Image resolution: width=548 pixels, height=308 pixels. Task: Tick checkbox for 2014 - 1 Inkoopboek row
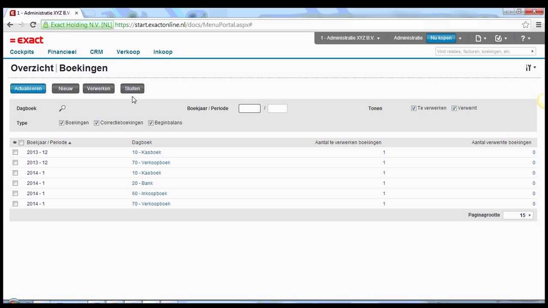coord(15,193)
